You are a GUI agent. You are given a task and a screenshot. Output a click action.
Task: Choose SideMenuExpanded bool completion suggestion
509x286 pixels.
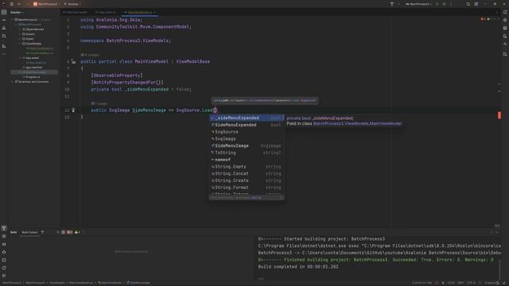pyautogui.click(x=247, y=125)
